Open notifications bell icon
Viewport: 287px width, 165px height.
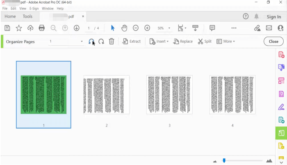point(256,16)
